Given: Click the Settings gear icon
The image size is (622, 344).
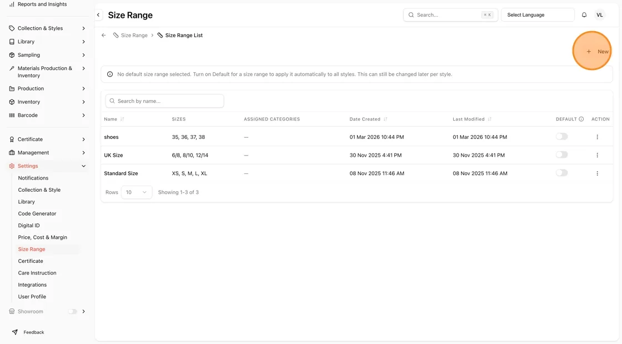Looking at the screenshot, I should (12, 166).
